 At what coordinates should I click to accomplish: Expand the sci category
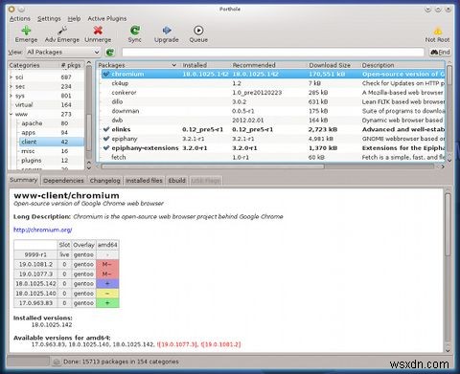11,77
